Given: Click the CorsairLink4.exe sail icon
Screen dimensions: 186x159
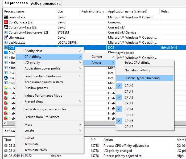Looking at the screenshot, I should (6, 27).
